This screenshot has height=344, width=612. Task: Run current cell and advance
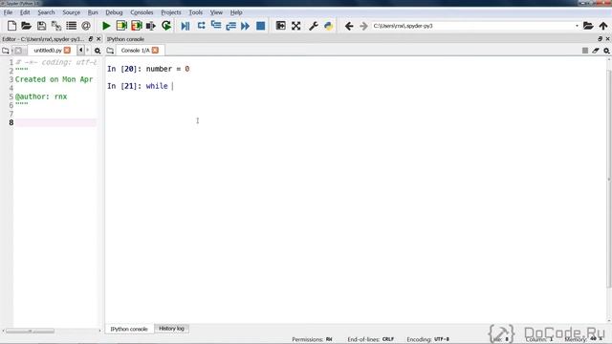[x=136, y=26]
